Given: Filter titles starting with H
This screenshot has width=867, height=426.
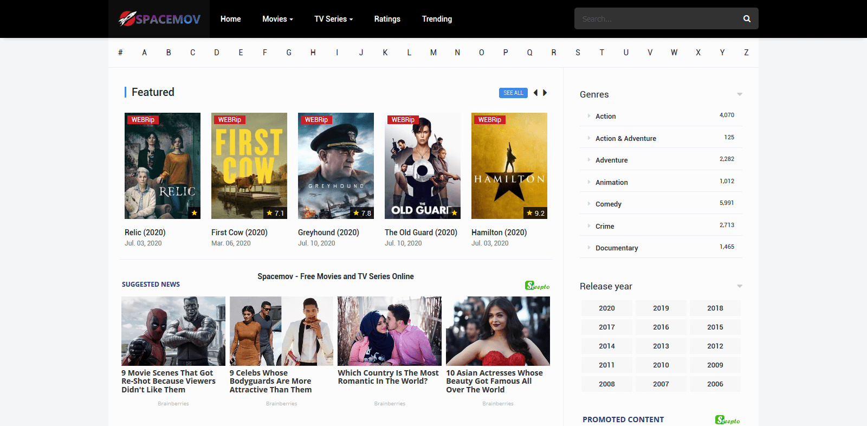Looking at the screenshot, I should click(x=313, y=53).
